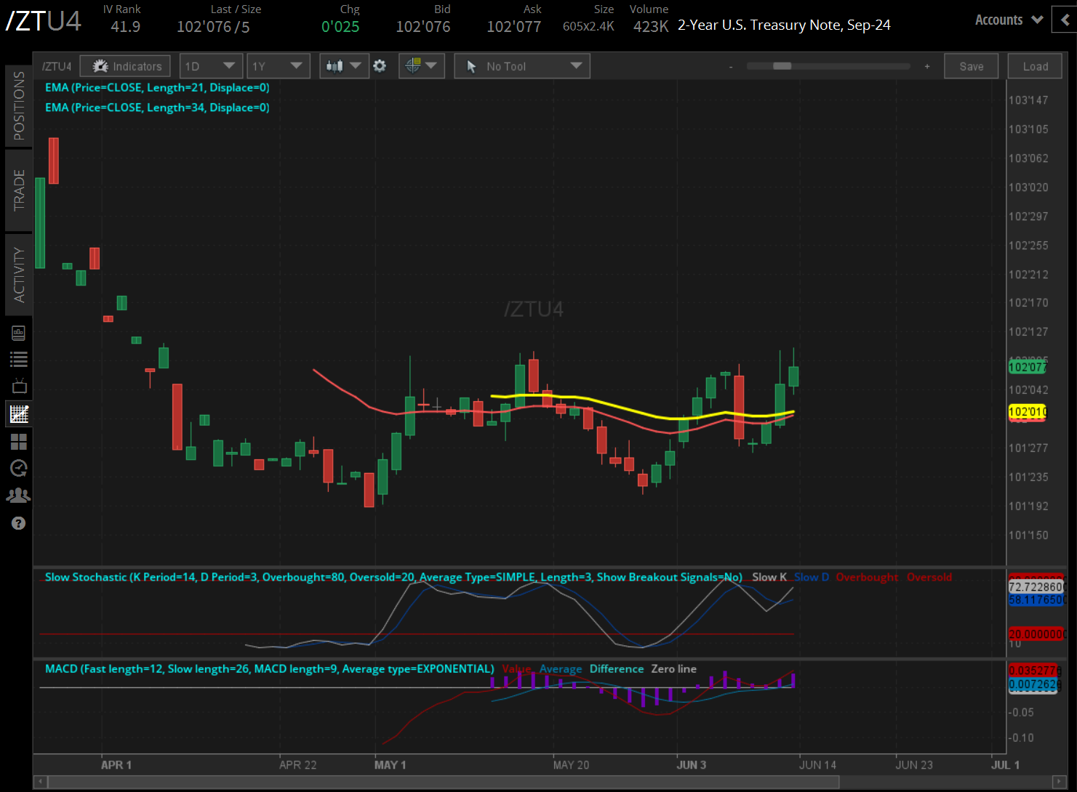
Task: Switch to the ACTIVITY tab
Action: coord(19,275)
